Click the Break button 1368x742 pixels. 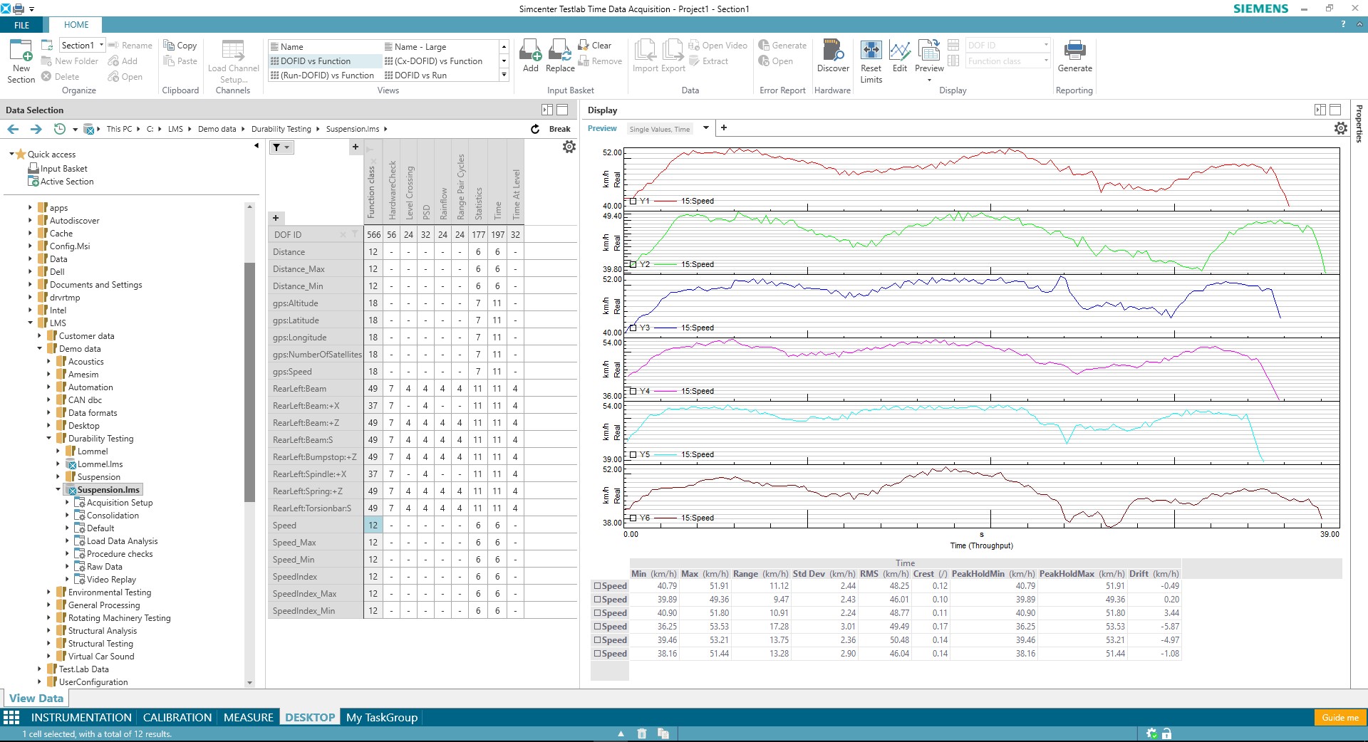[x=559, y=129]
